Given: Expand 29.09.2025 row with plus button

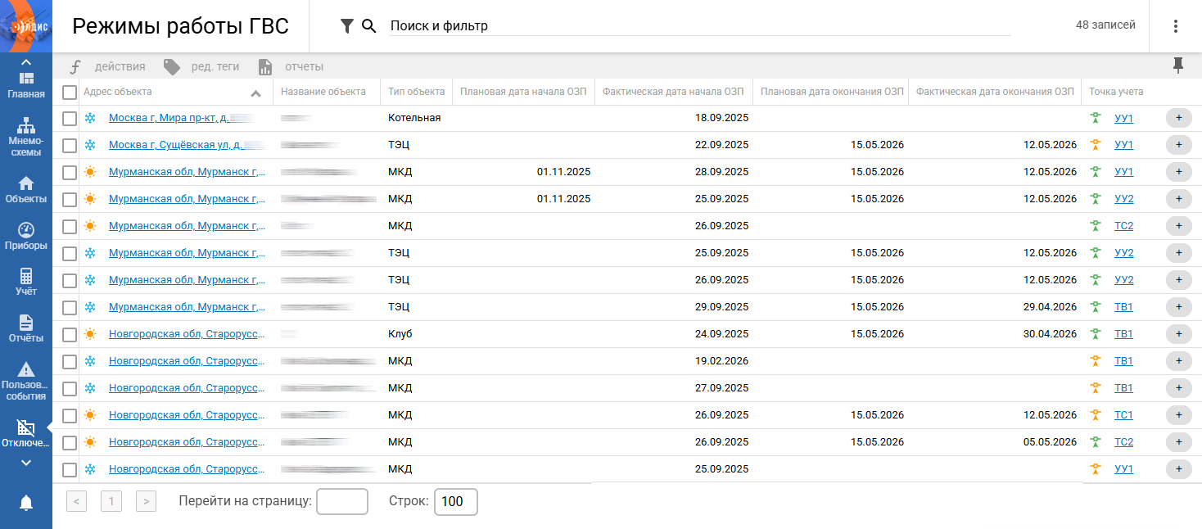Looking at the screenshot, I should (x=1178, y=307).
